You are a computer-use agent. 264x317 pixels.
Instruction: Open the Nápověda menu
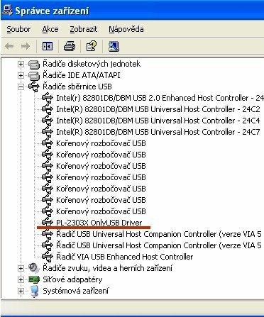pyautogui.click(x=126, y=29)
